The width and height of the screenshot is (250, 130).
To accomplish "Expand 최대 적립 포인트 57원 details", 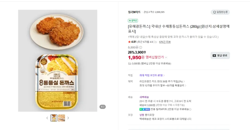I will [x=152, y=75].
